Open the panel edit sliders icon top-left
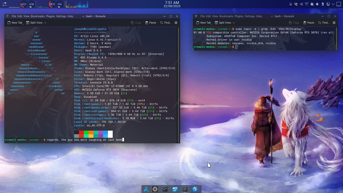This screenshot has height=193, width=343. point(4,4)
